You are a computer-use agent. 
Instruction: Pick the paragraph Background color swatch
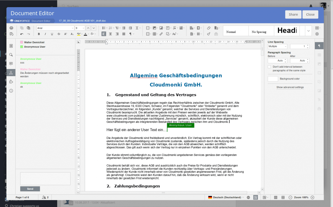pos(273,79)
